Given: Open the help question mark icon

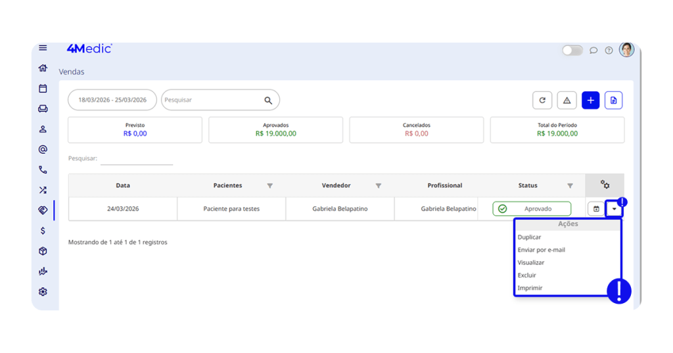Looking at the screenshot, I should pos(609,51).
